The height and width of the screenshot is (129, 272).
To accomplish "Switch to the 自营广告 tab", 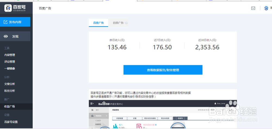I will [x=118, y=23].
